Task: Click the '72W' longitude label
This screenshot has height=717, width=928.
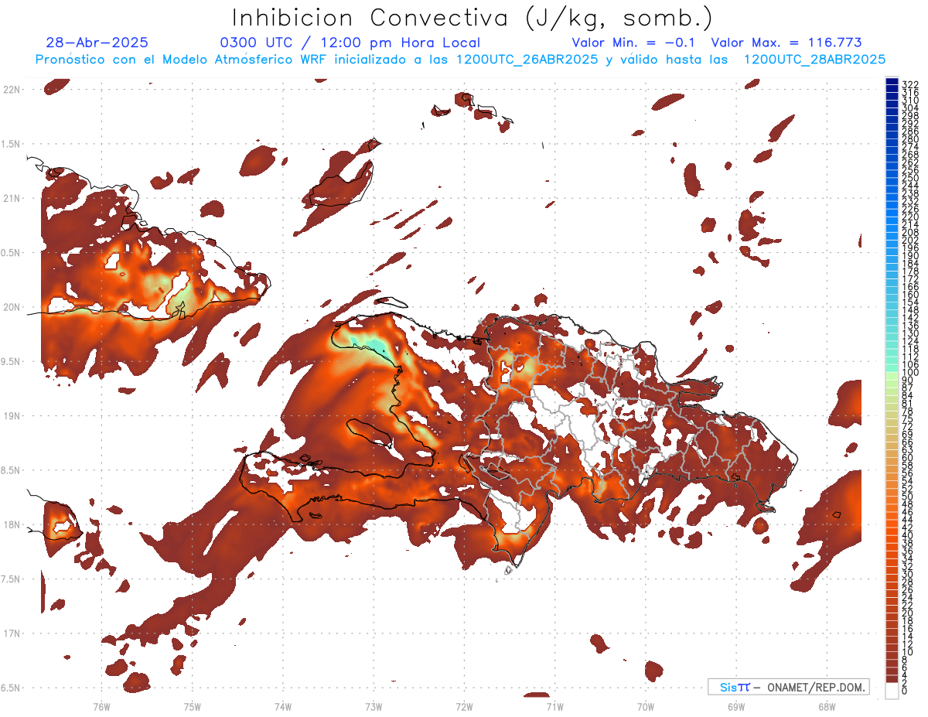Action: [x=464, y=706]
